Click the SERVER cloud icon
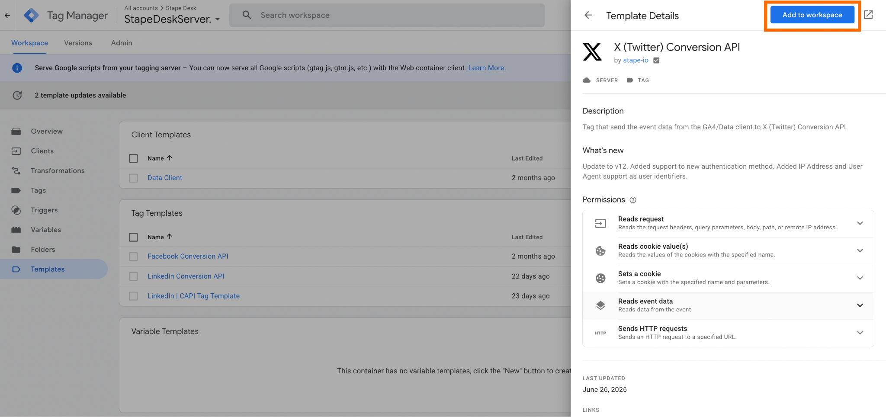 587,80
